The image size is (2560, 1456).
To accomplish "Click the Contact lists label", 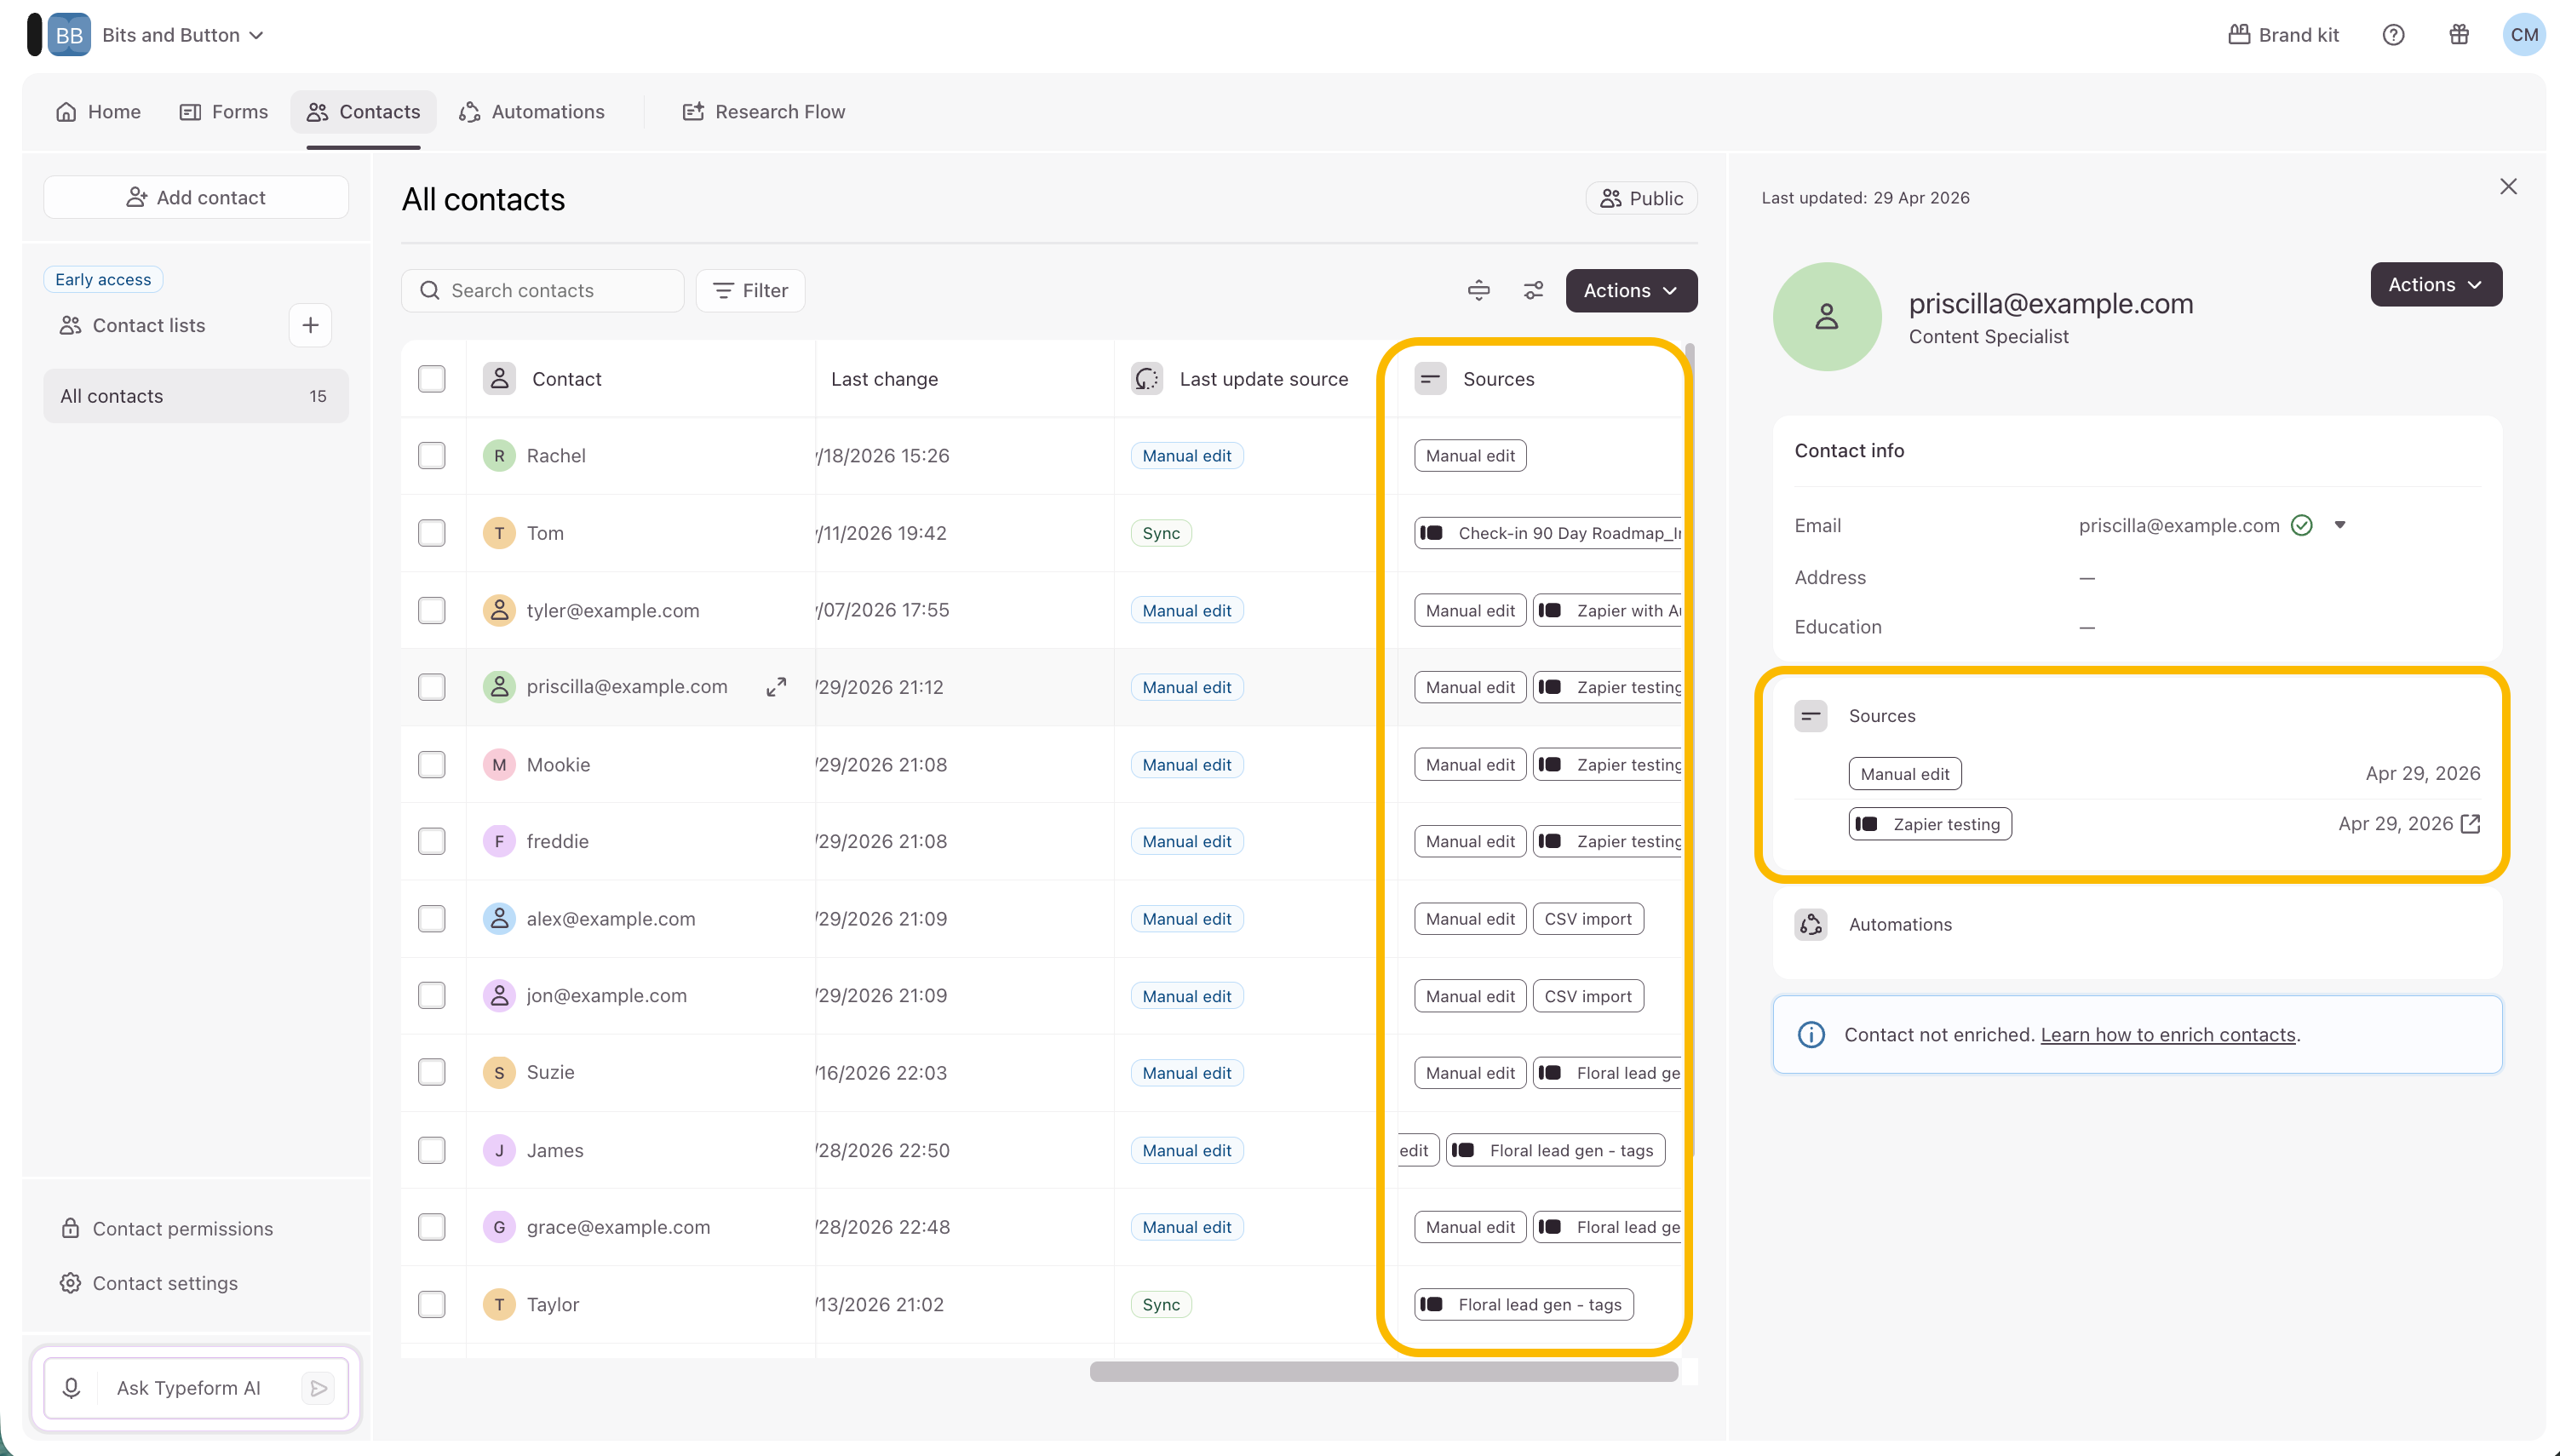I will click(149, 325).
